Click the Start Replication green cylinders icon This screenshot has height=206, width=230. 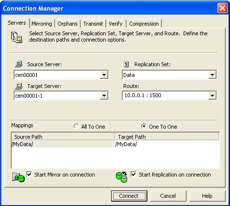coord(122,177)
